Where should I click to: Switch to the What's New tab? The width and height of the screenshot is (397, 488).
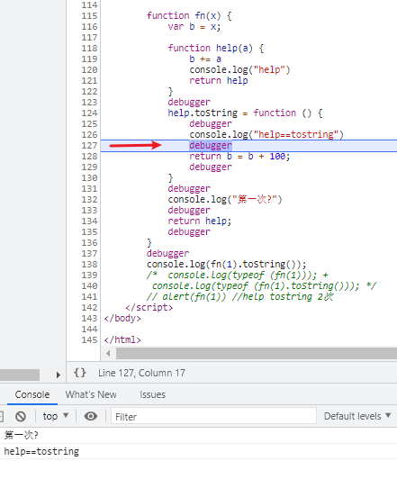tap(91, 394)
